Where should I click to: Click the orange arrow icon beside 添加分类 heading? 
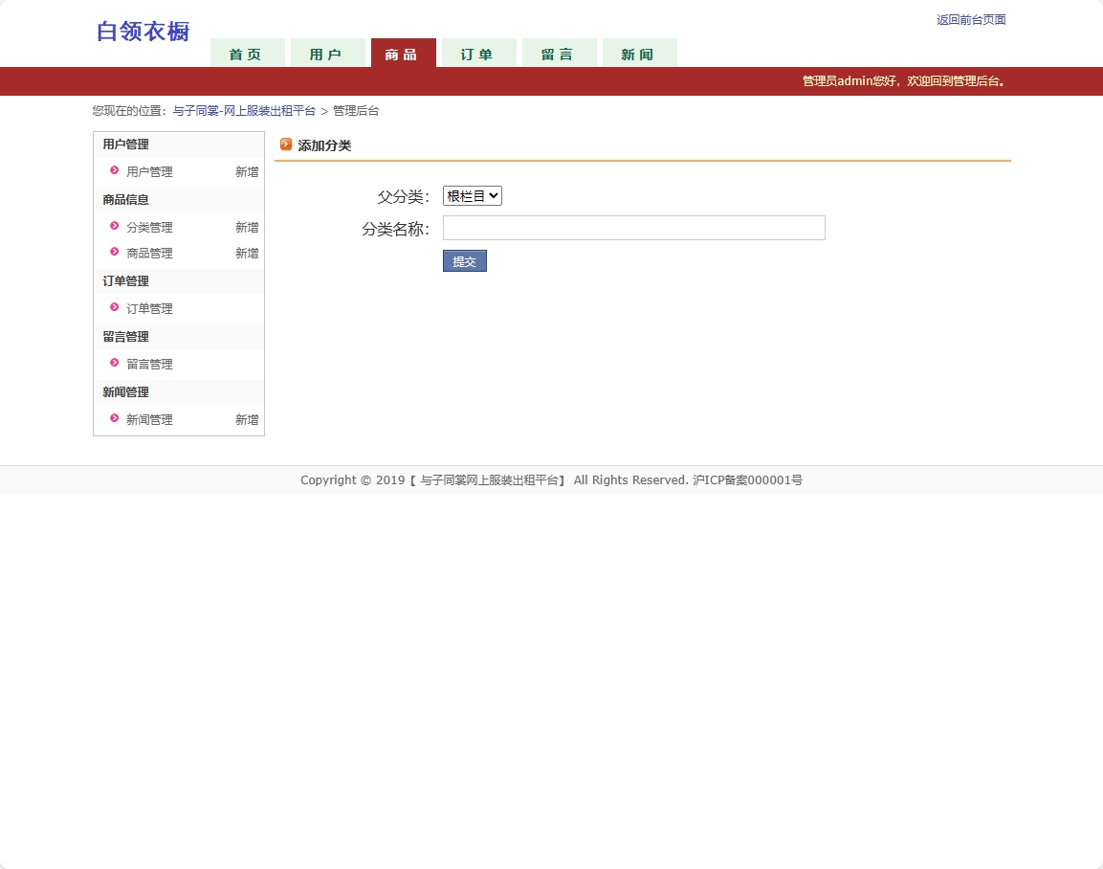tap(286, 145)
